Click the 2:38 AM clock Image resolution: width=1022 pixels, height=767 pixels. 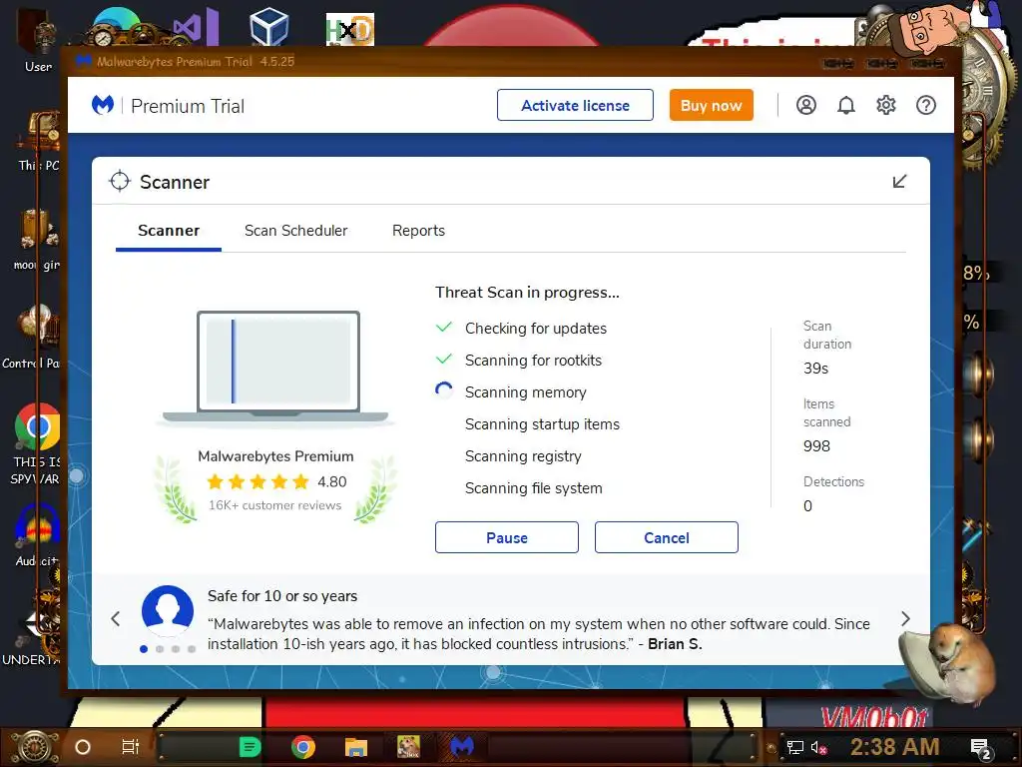[x=895, y=746]
